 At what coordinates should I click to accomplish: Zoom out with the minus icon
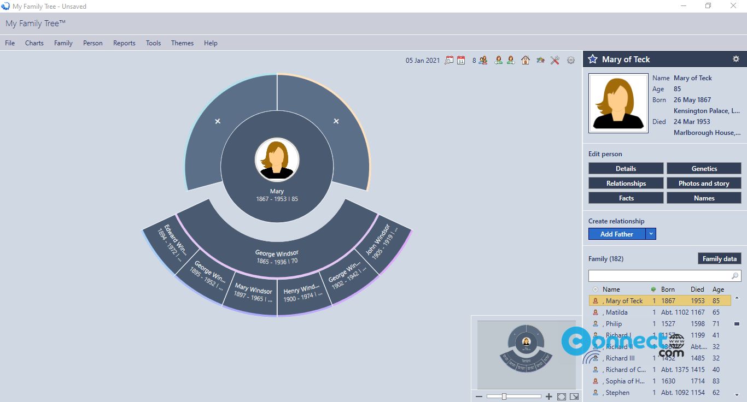click(x=479, y=397)
